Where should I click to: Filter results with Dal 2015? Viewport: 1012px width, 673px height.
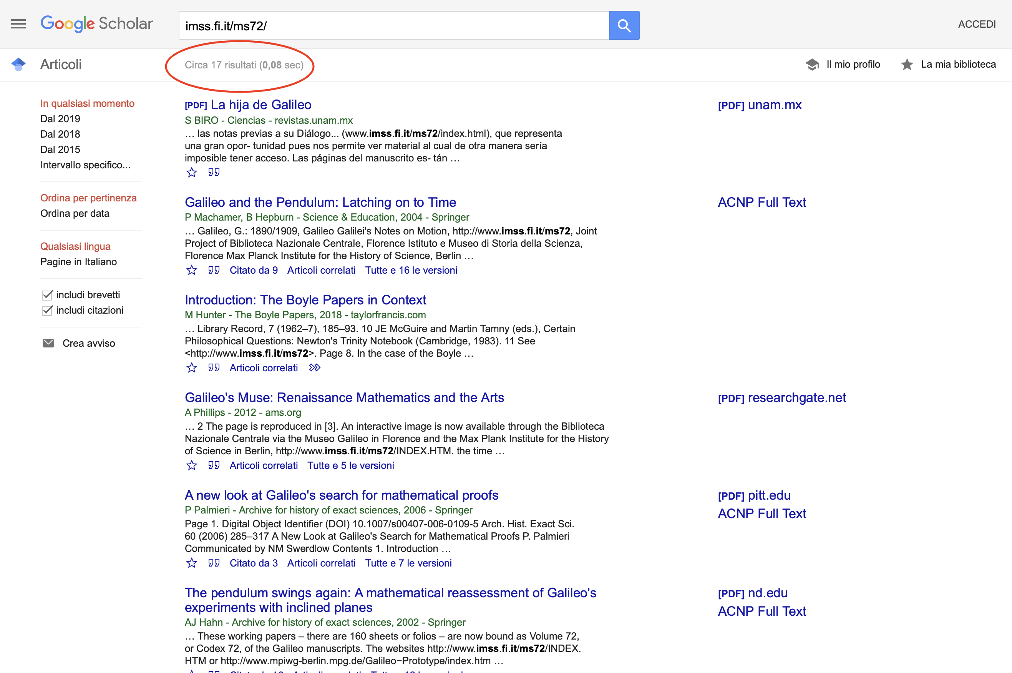(x=60, y=150)
